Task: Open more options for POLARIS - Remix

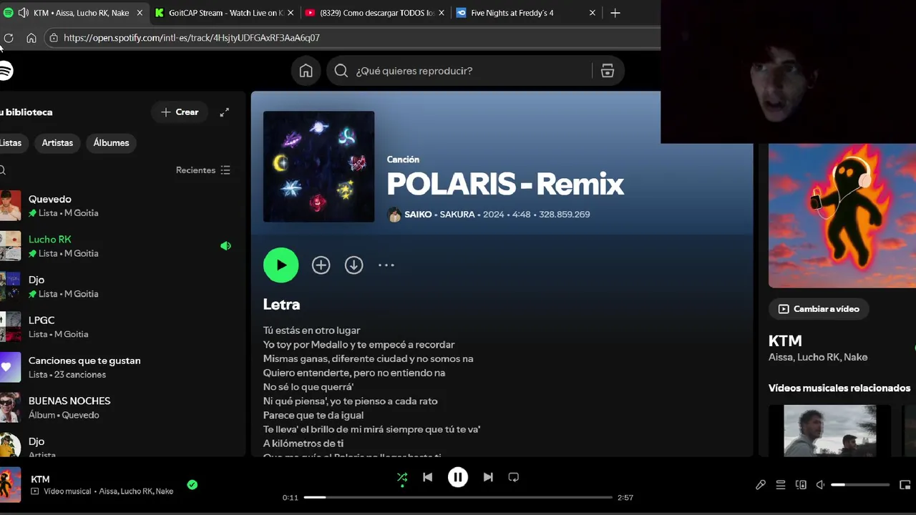Action: [x=386, y=265]
